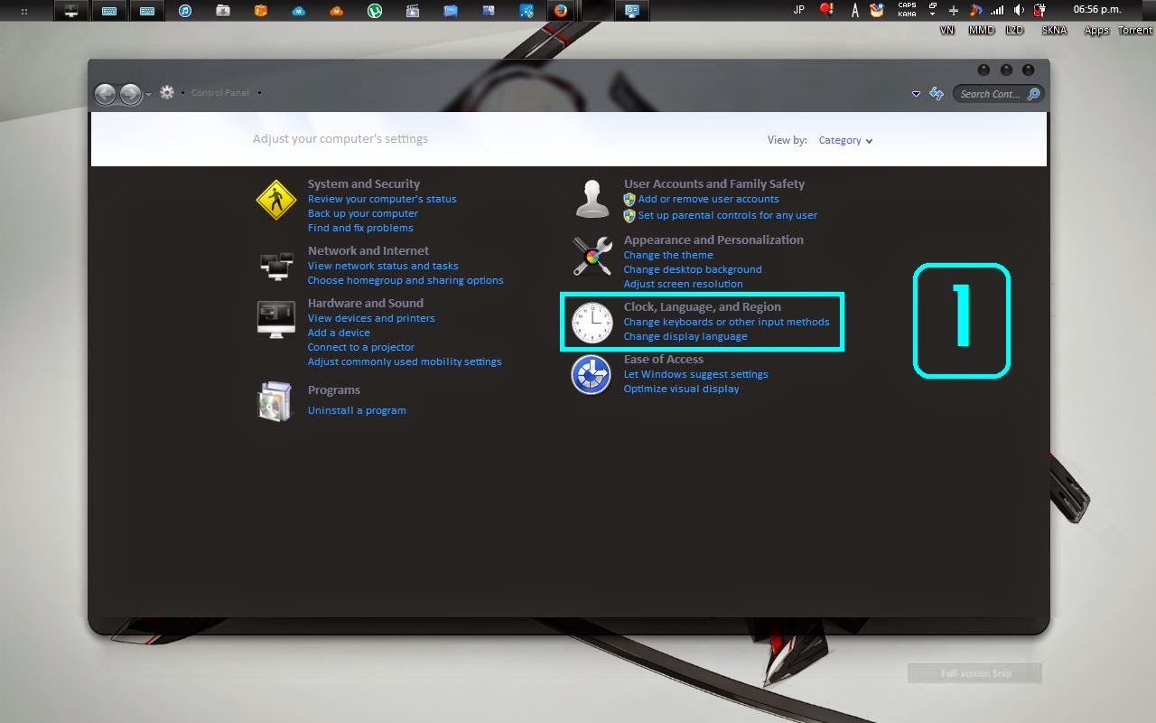1156x723 pixels.
Task: Open iTunes from the taskbar
Action: [185, 11]
